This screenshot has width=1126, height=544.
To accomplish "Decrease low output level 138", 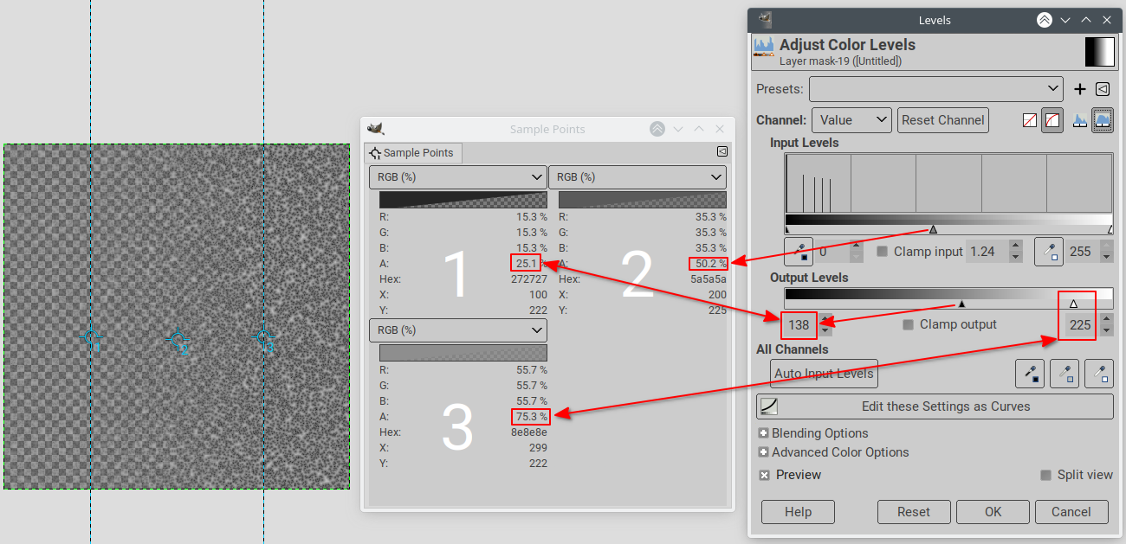I will 825,330.
